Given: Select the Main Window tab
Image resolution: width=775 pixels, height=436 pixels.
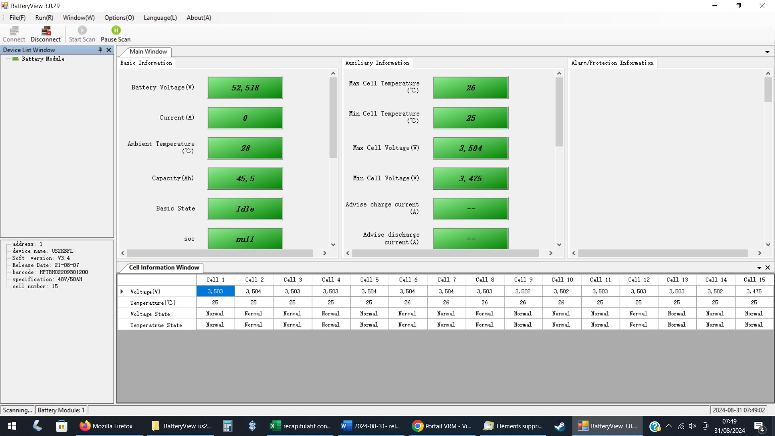Looking at the screenshot, I should pyautogui.click(x=148, y=52).
